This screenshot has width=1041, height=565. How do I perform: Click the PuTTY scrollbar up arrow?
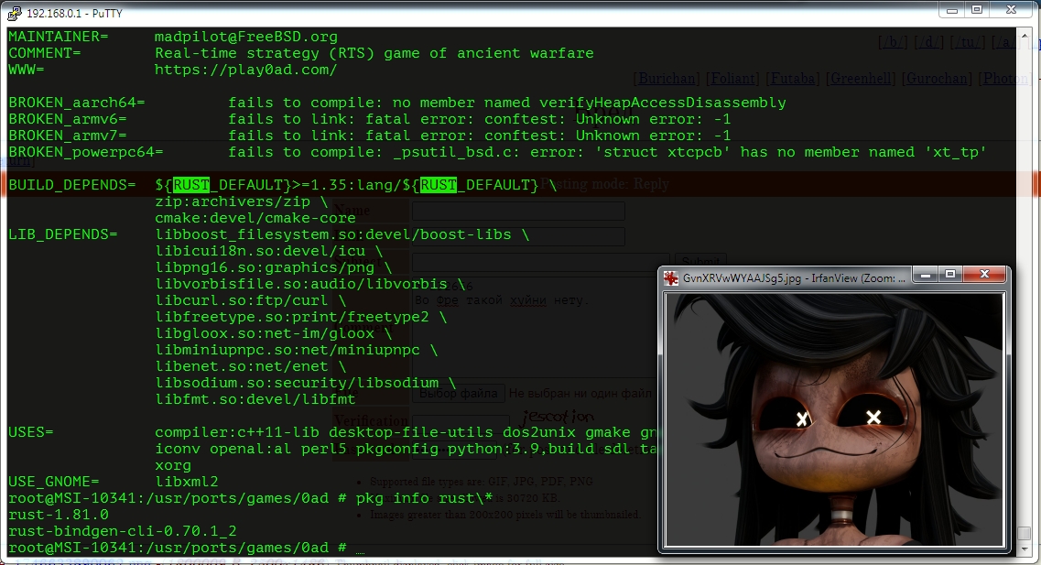[1025, 35]
